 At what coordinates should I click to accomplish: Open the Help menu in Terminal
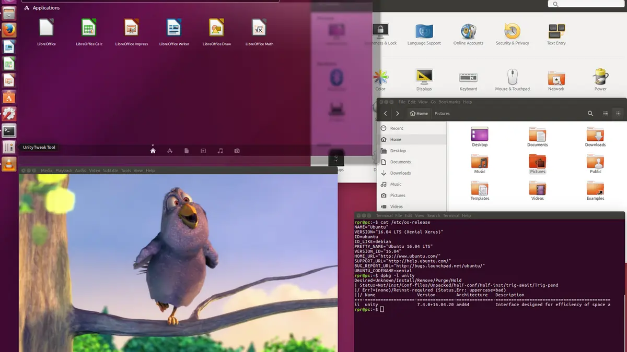(x=466, y=215)
